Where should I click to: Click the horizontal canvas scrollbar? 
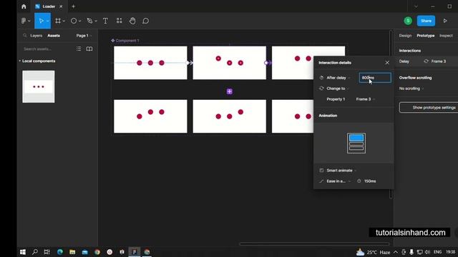[x=315, y=244]
